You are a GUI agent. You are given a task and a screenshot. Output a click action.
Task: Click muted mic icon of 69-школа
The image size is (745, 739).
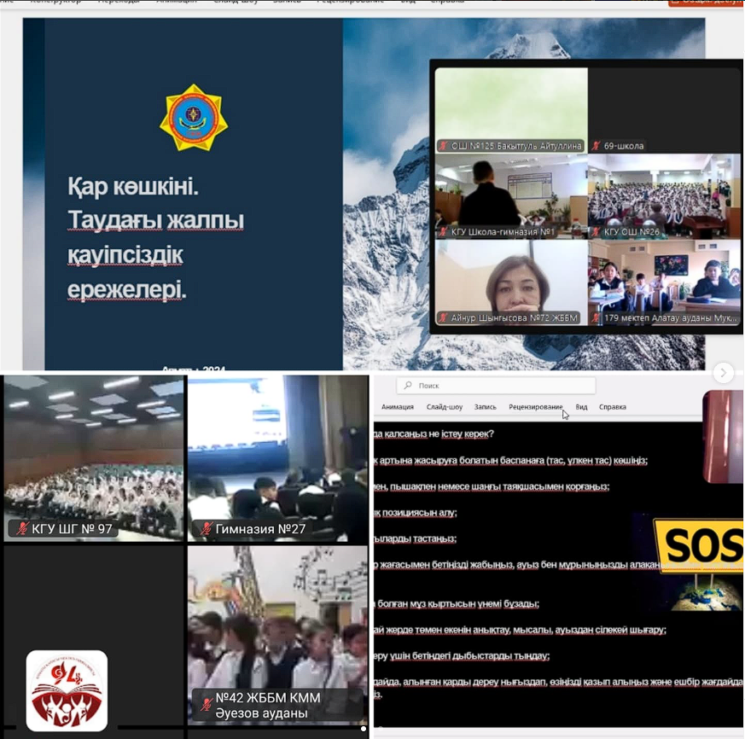[596, 146]
